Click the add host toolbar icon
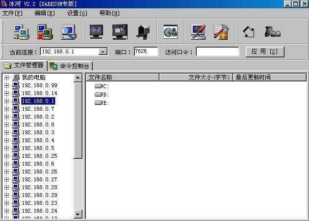This screenshot has width=309, height=221. click(22, 32)
